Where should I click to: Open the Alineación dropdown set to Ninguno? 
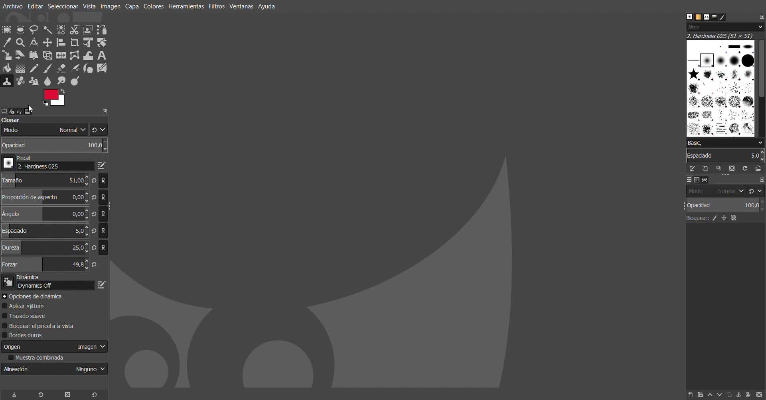(x=54, y=369)
